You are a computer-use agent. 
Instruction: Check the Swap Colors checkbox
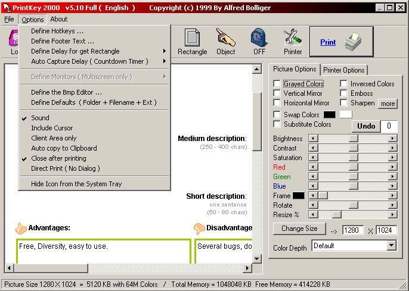277,114
